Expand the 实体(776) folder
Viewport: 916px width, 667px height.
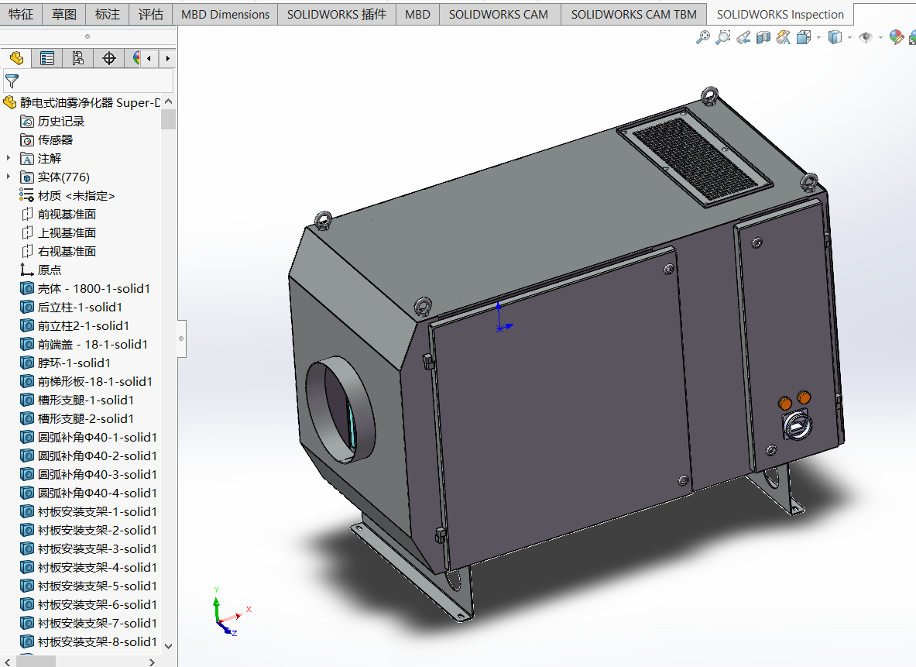9,177
